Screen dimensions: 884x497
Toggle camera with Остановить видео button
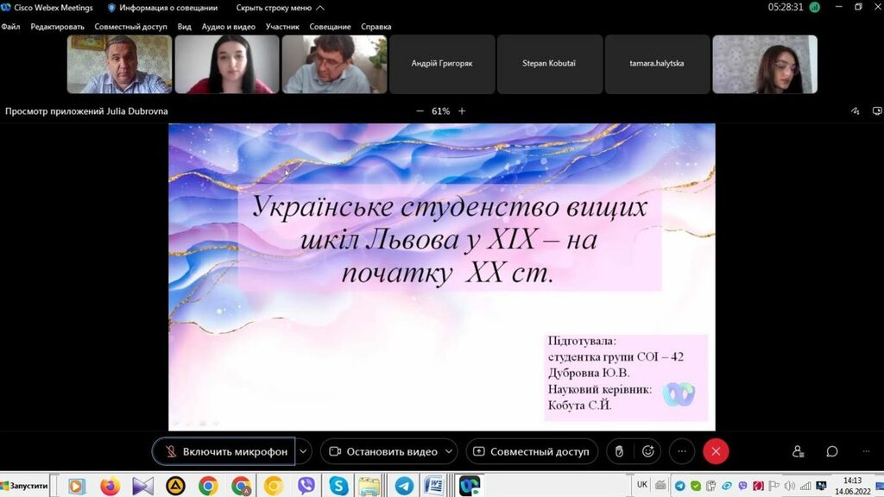(x=384, y=451)
